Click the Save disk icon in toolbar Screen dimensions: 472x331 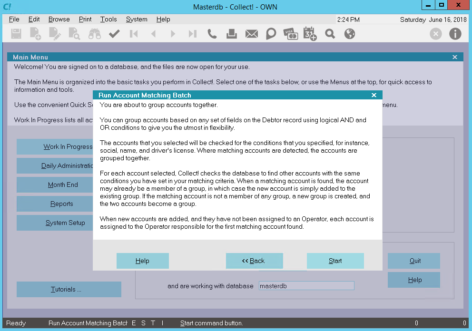click(x=16, y=34)
